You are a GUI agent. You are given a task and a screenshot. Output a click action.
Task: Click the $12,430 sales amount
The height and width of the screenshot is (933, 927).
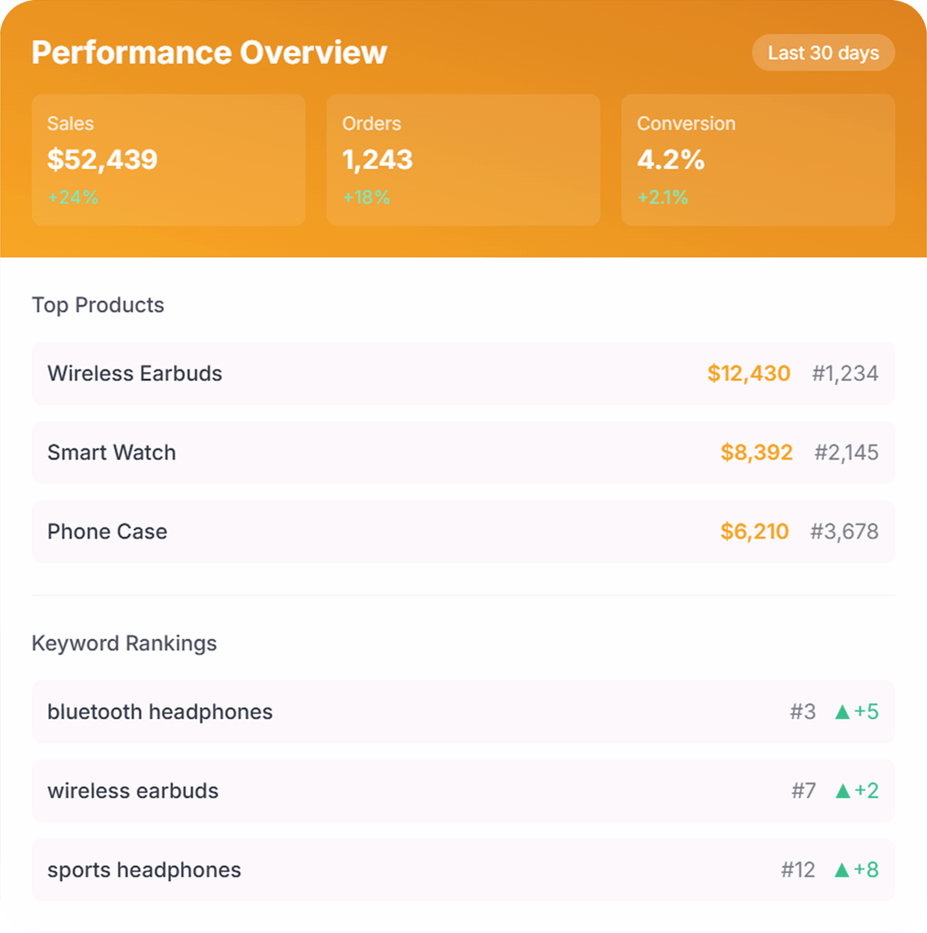point(748,374)
